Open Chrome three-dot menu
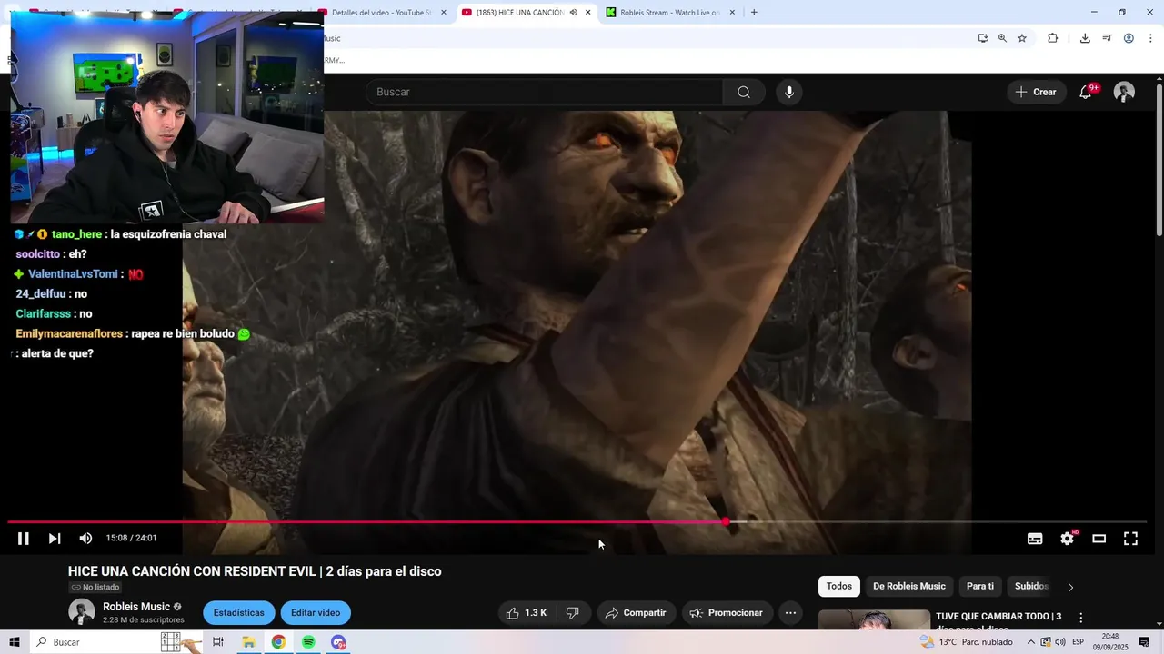The image size is (1164, 654). pyautogui.click(x=1151, y=38)
